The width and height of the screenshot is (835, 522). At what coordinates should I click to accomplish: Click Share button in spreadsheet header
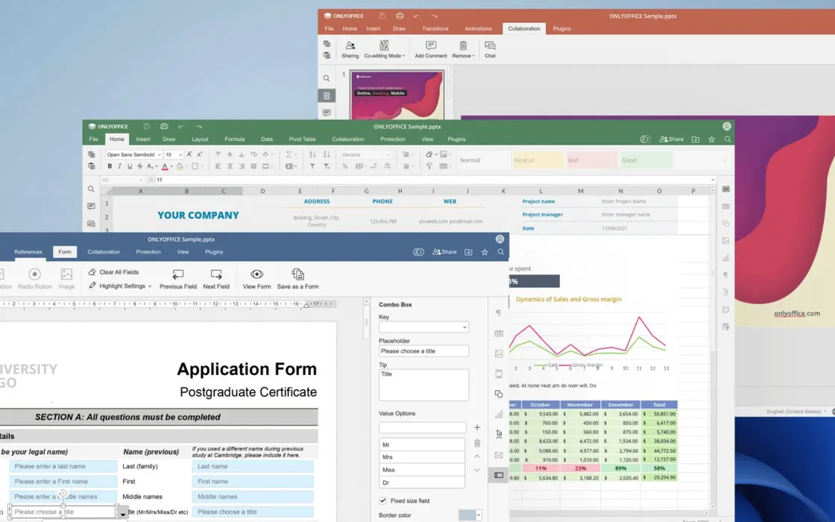coord(672,139)
